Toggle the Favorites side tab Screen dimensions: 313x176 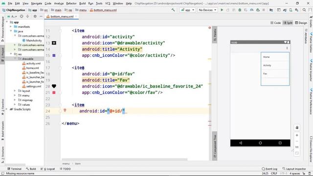tap(2, 107)
